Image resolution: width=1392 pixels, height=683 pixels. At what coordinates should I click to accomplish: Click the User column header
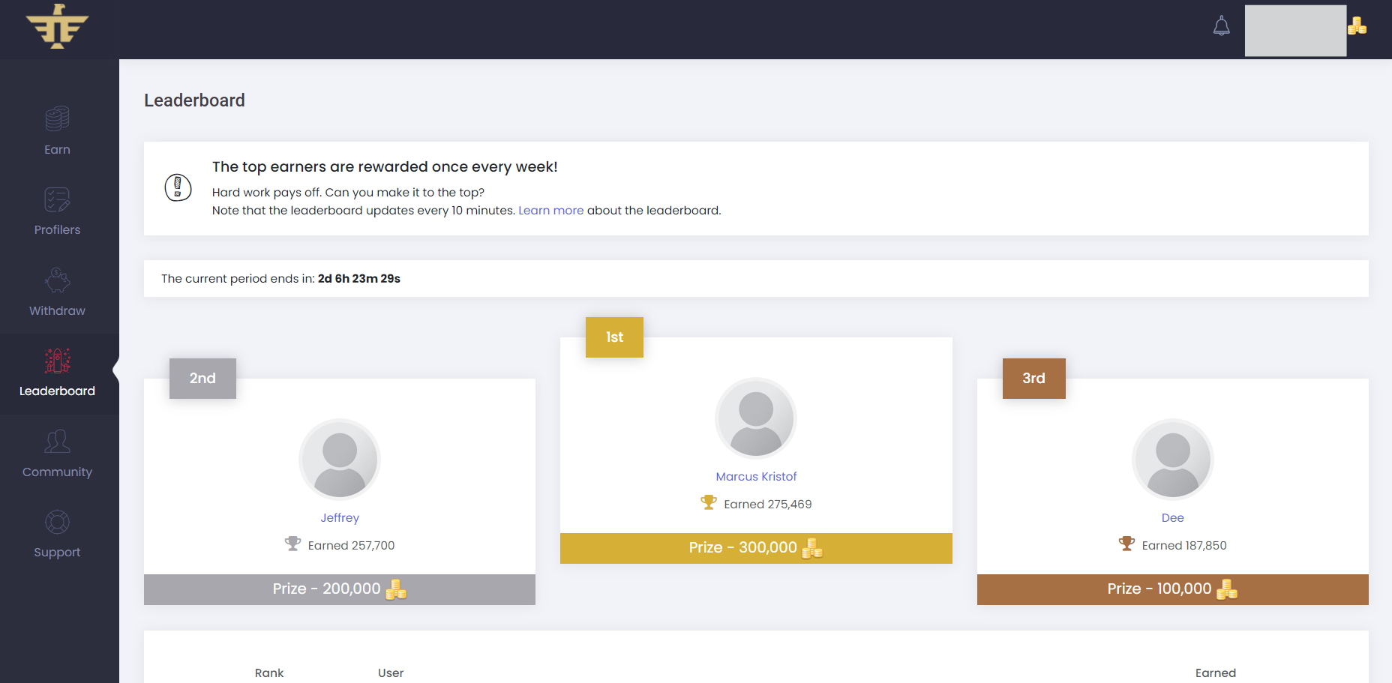pos(391,673)
